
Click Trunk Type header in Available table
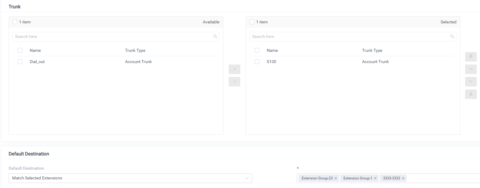tap(135, 50)
